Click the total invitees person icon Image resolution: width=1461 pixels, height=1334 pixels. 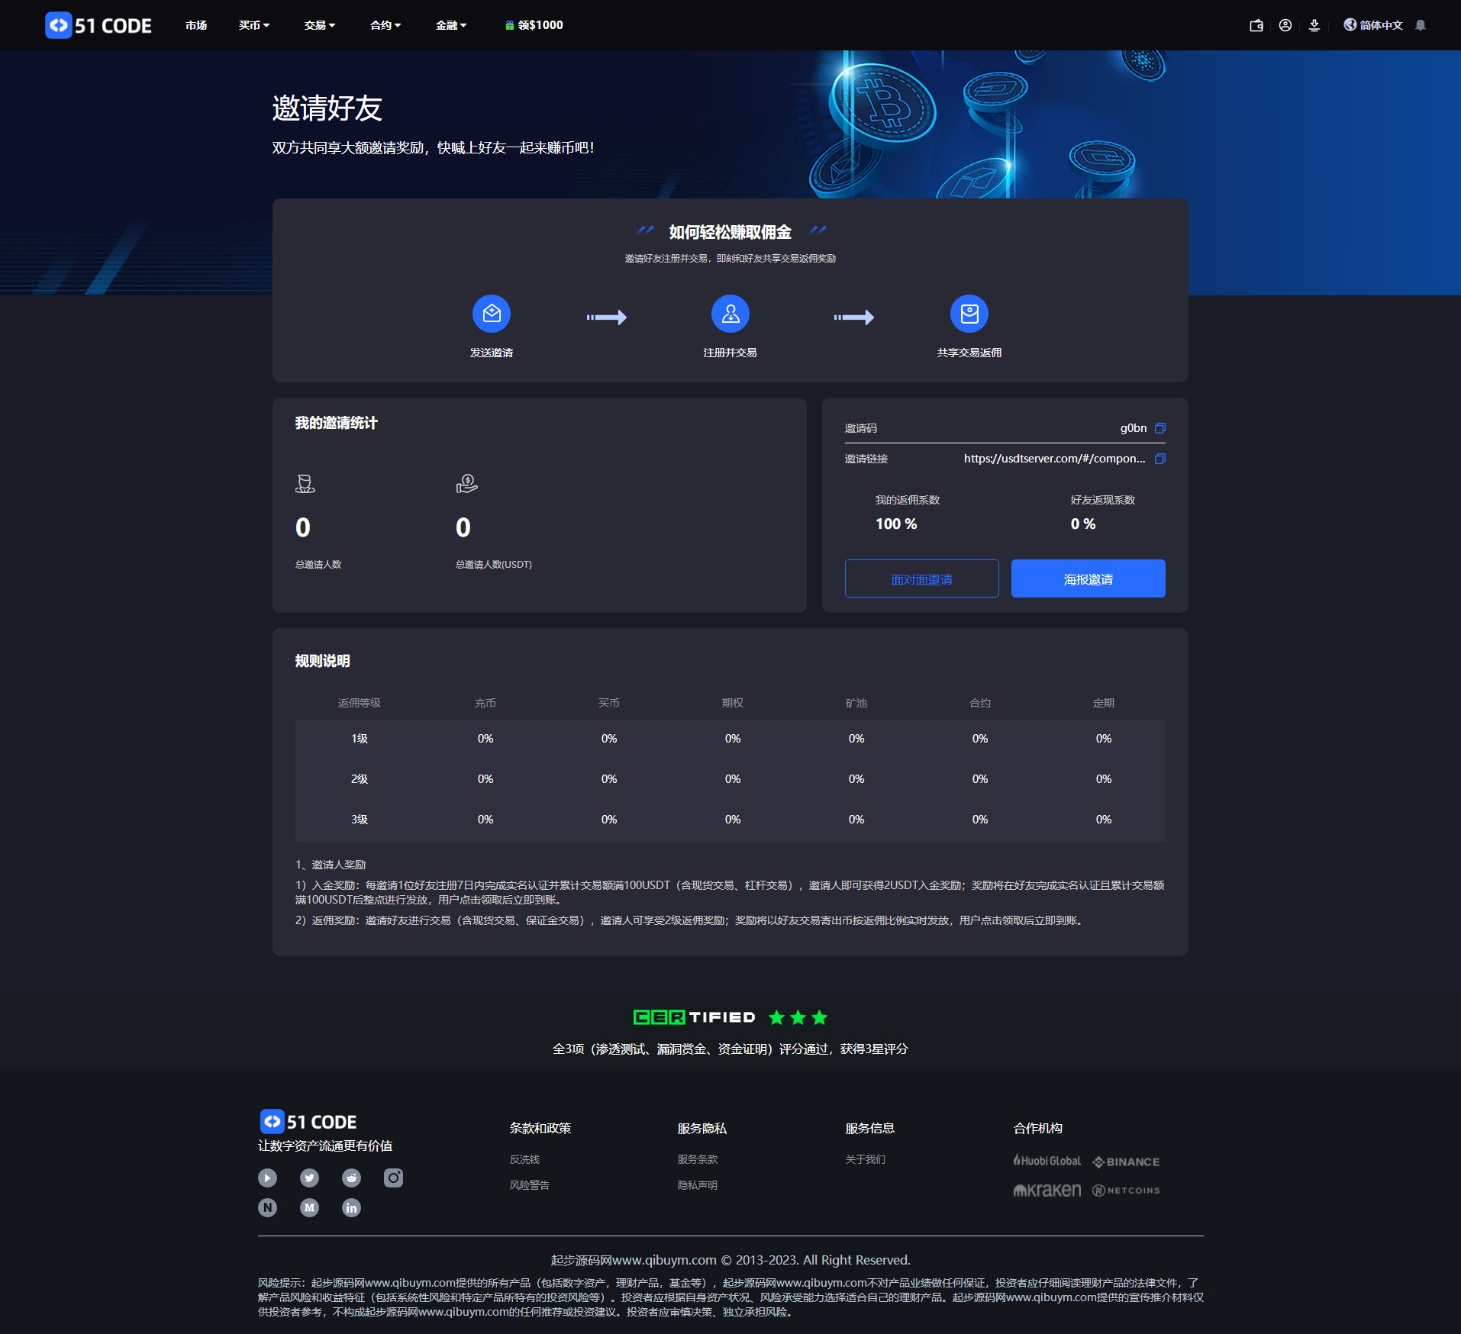click(x=305, y=484)
